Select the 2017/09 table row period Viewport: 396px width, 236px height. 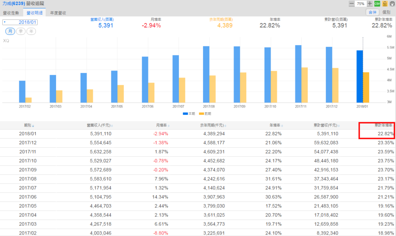point(28,170)
